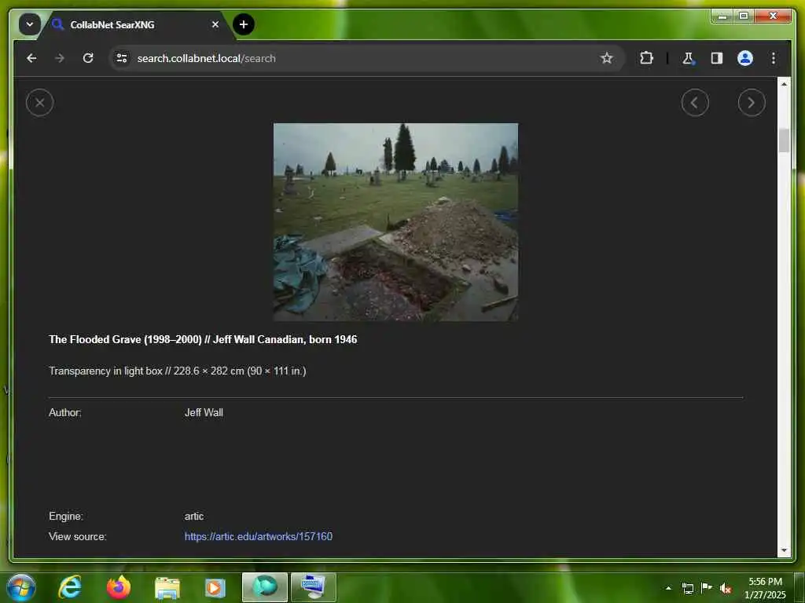
Task: Click scrollbar down arrow
Action: (x=784, y=550)
